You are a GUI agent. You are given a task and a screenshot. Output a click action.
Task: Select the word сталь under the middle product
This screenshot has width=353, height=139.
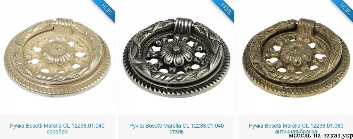[x=176, y=132]
